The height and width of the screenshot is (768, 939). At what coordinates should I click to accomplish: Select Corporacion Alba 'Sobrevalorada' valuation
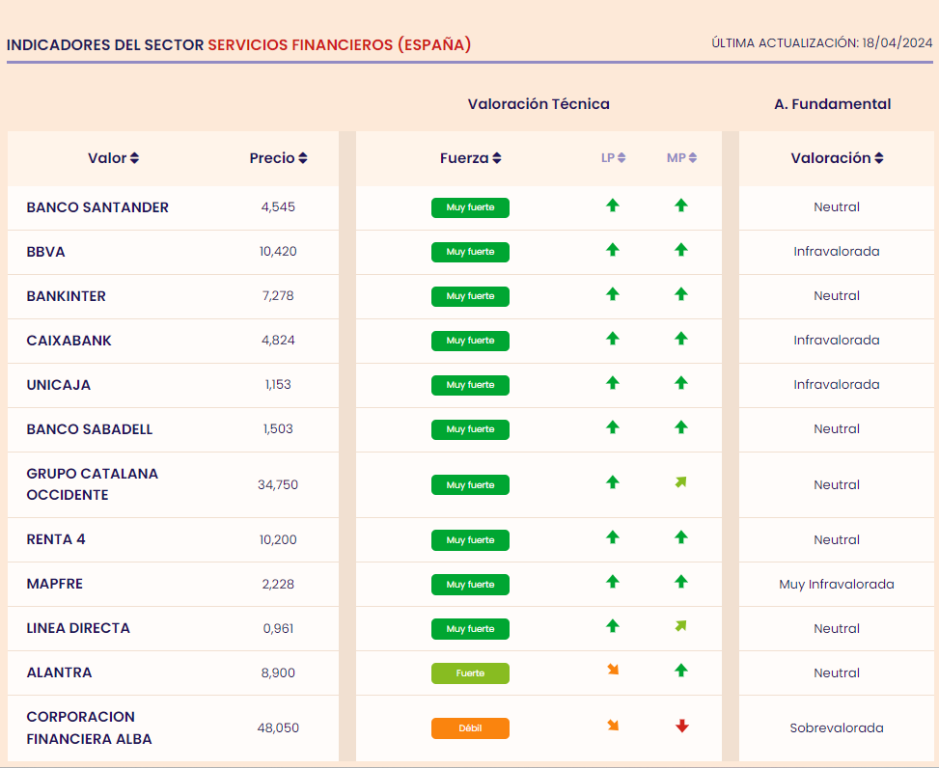[x=836, y=727]
